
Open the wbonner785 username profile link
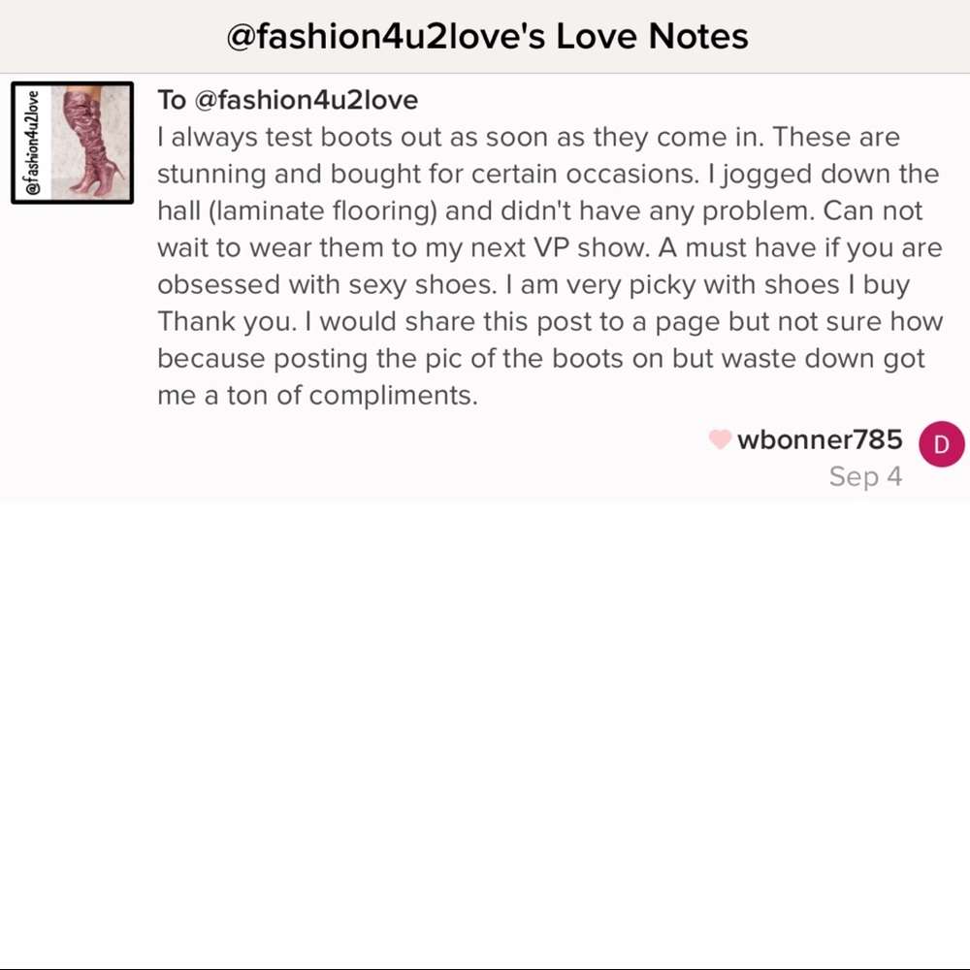point(820,439)
